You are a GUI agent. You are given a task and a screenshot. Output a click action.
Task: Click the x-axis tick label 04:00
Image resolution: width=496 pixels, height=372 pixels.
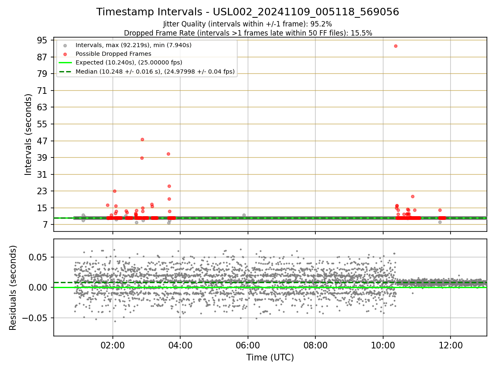180,345
